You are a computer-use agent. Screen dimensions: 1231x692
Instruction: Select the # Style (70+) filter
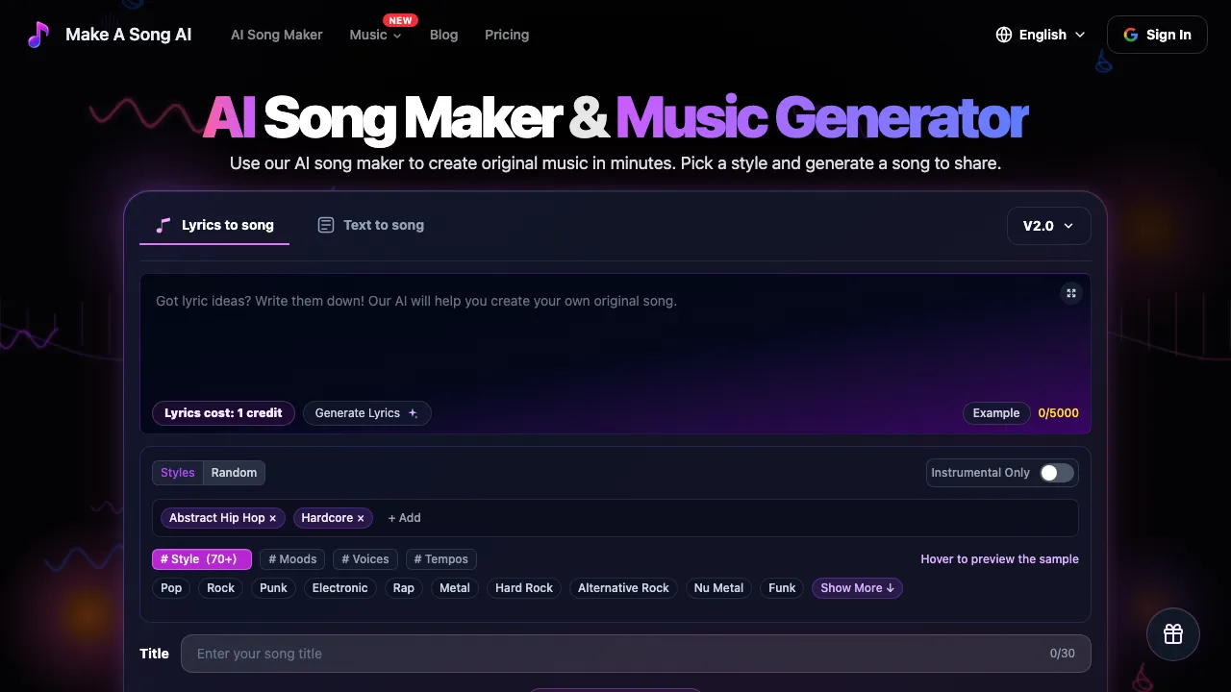tap(202, 559)
